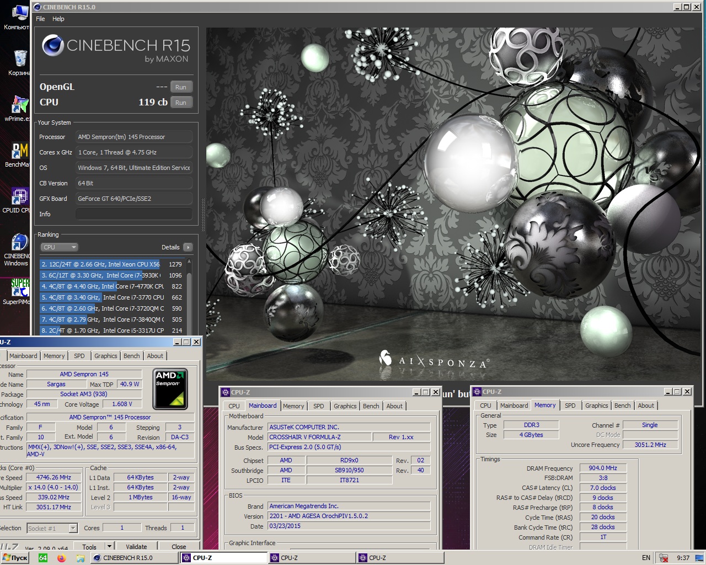
Task: Run the CPU benchmark
Action: tap(181, 103)
